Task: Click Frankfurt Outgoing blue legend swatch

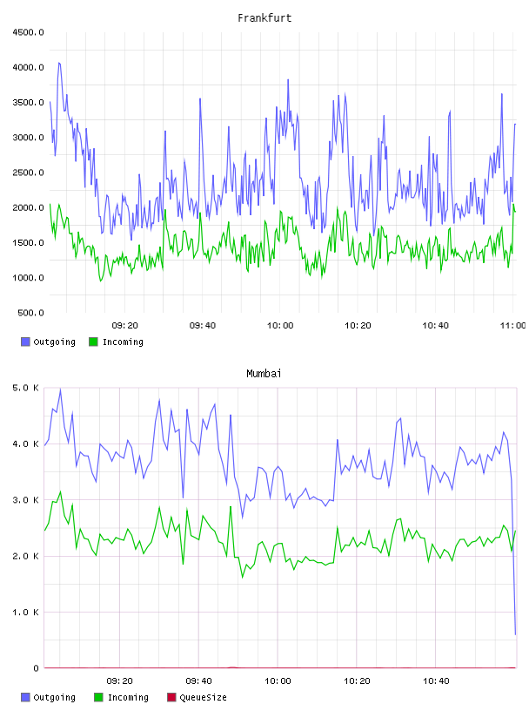Action: click(x=25, y=342)
